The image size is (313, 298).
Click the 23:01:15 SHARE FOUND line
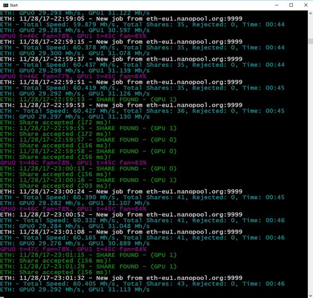point(88,255)
